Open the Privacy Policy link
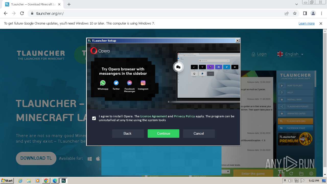The image size is (327, 184). click(184, 116)
